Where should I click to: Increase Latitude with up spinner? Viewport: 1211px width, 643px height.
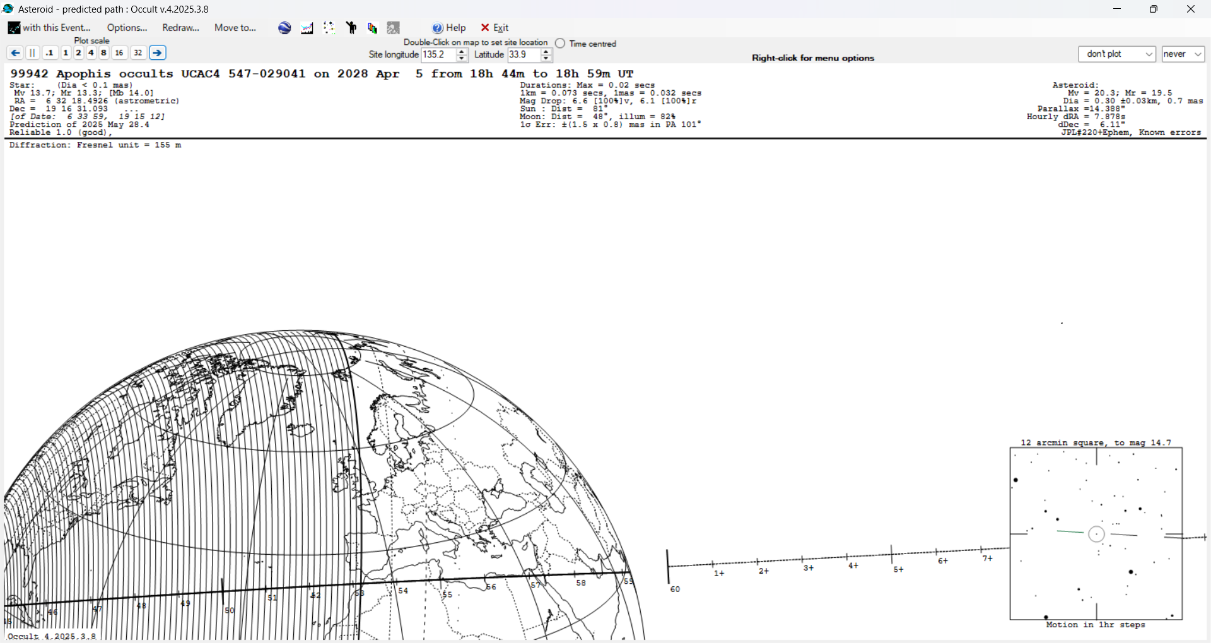click(546, 52)
